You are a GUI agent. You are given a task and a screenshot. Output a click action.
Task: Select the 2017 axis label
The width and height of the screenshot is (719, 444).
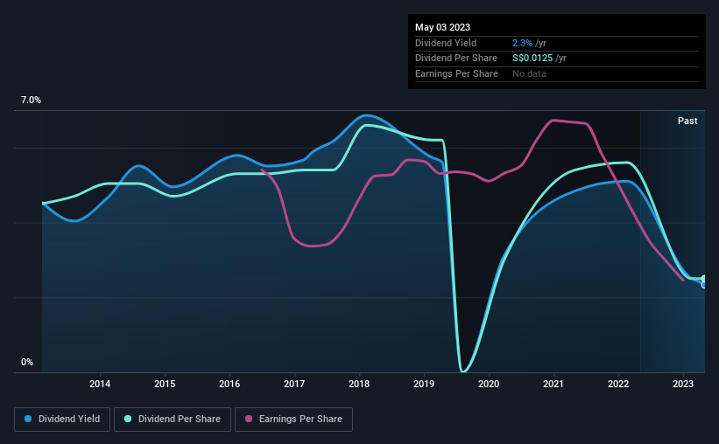294,384
